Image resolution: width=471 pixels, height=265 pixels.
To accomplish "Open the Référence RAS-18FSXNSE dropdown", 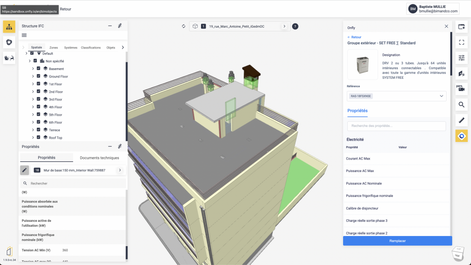I will click(396, 96).
